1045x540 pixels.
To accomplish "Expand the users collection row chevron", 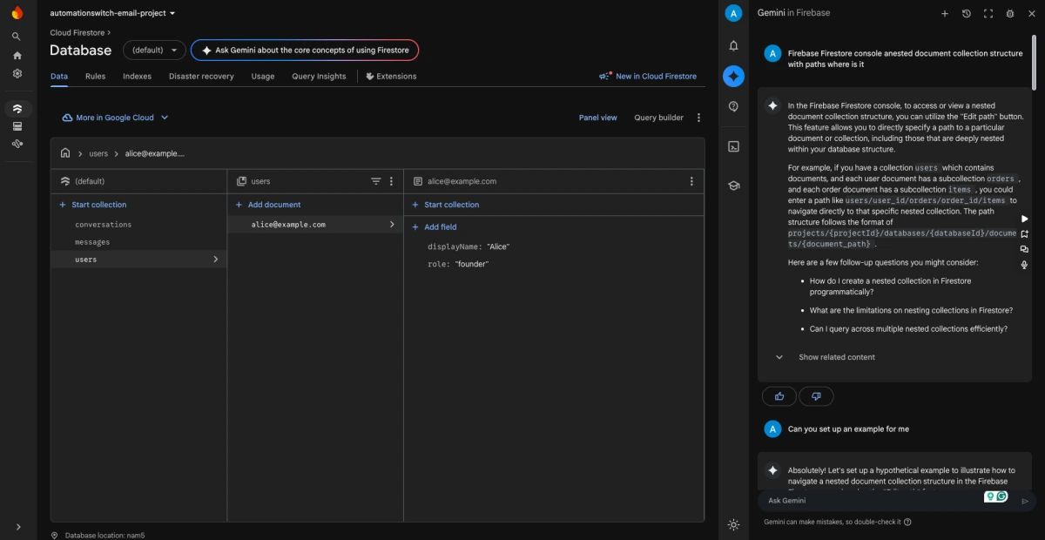I will point(215,260).
